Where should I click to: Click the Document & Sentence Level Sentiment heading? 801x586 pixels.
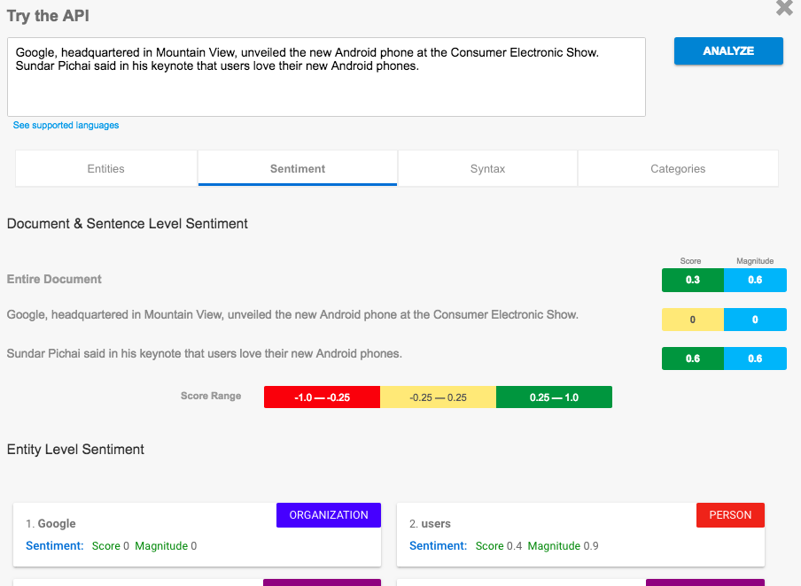[x=128, y=224]
